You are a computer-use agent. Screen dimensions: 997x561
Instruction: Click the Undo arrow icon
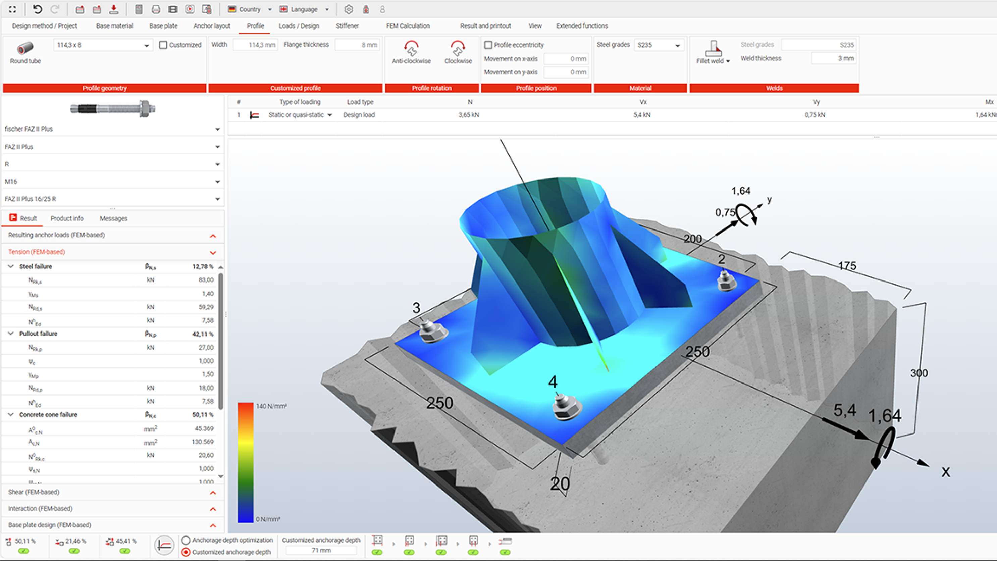point(37,9)
